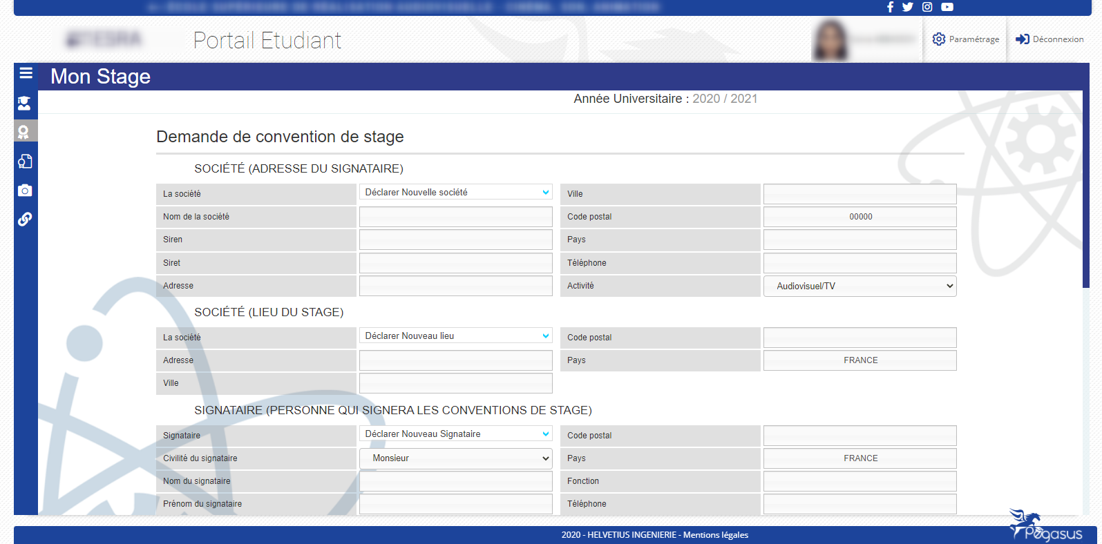Click the Demande de convention de stage heading
Image resolution: width=1102 pixels, height=544 pixels.
coord(280,137)
